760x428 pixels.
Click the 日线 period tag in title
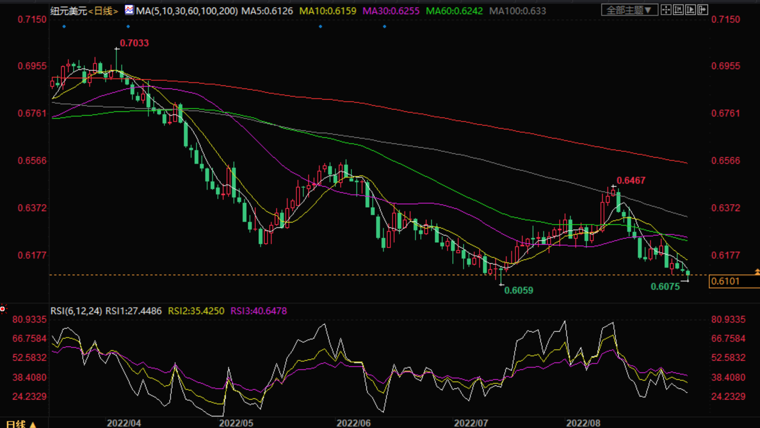pyautogui.click(x=103, y=11)
